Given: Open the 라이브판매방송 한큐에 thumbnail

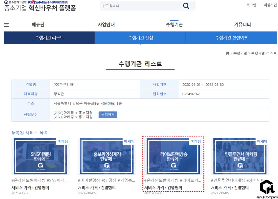Looking at the screenshot, I should tap(174, 156).
